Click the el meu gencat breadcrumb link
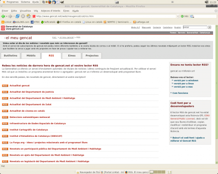 (66, 38)
